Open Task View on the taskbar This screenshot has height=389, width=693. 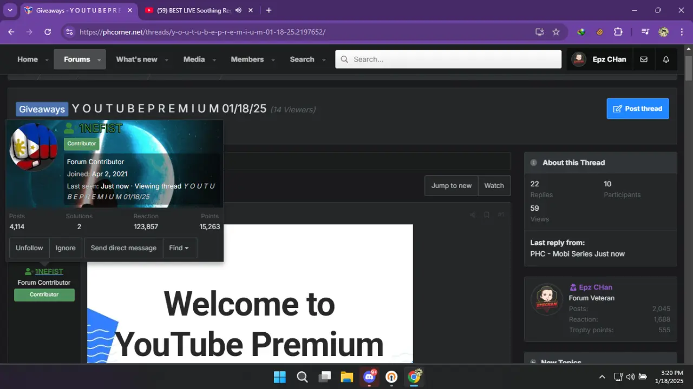[x=324, y=377]
